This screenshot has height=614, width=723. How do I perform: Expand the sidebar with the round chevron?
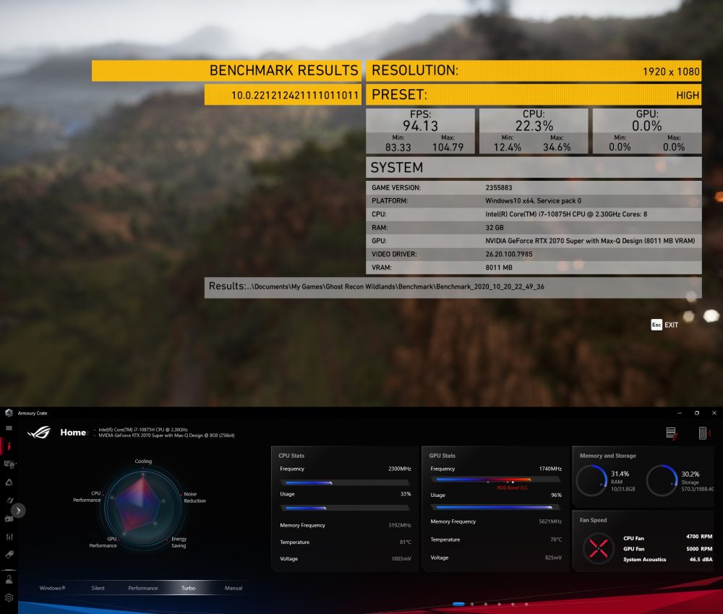(18, 510)
